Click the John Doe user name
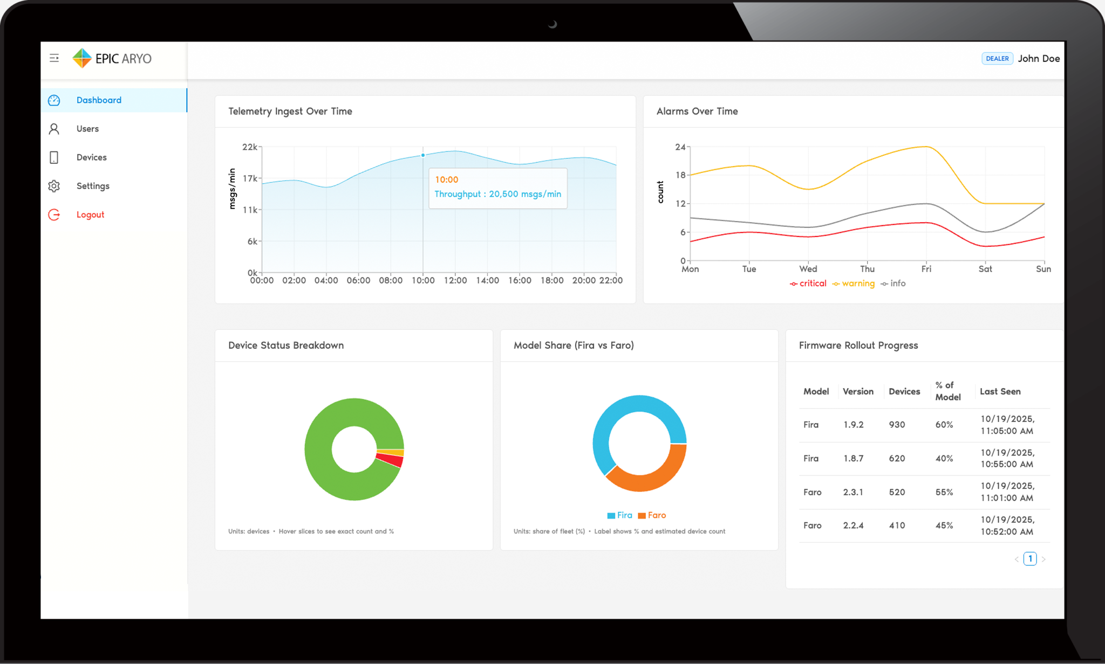 point(1038,59)
